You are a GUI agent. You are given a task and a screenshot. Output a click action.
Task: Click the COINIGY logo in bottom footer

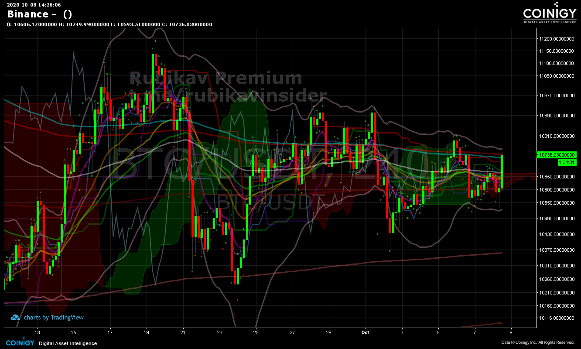pyautogui.click(x=20, y=343)
